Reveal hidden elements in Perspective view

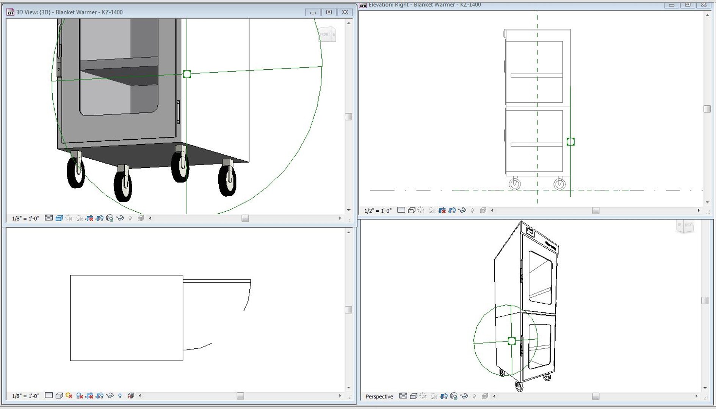tap(474, 396)
